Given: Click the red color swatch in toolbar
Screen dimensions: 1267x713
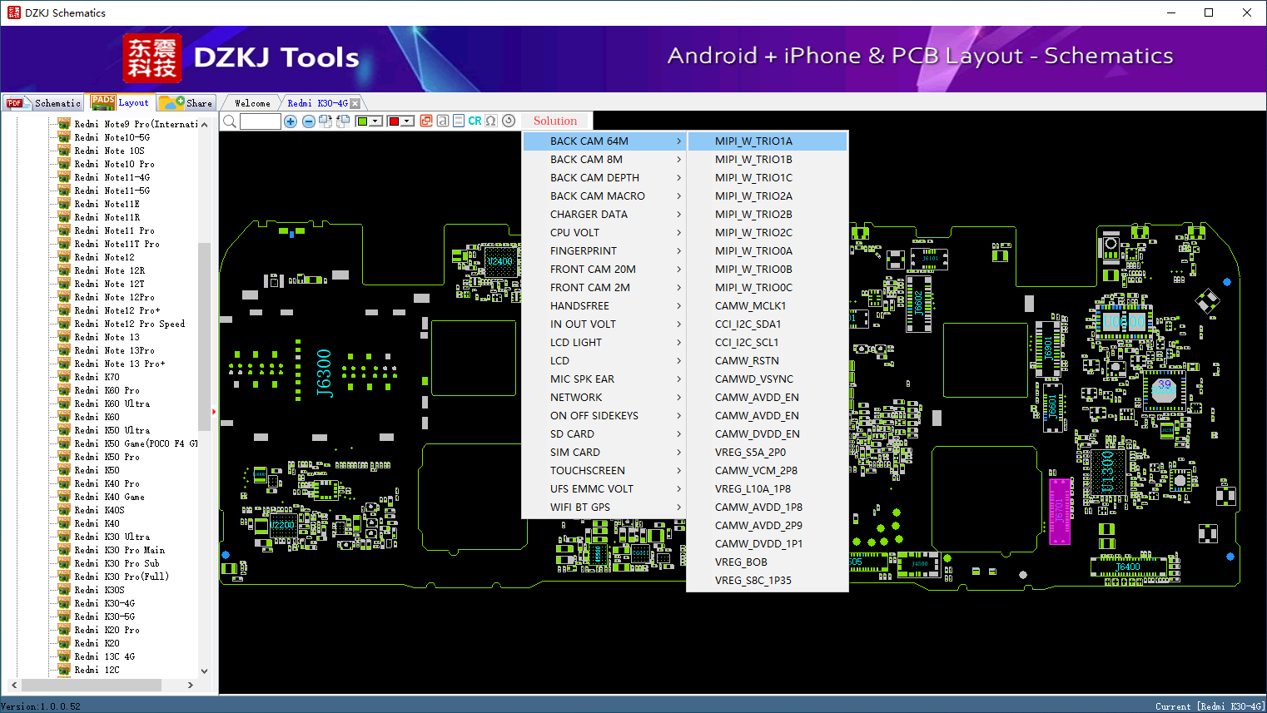Looking at the screenshot, I should coord(395,121).
